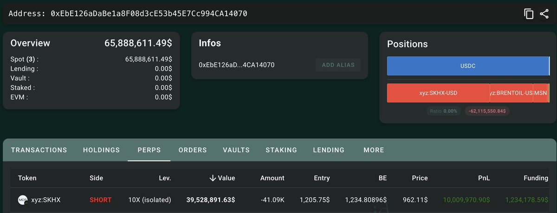
Task: Click the shortened address 0xEbE126aD...4CA14070
Action: tap(237, 65)
